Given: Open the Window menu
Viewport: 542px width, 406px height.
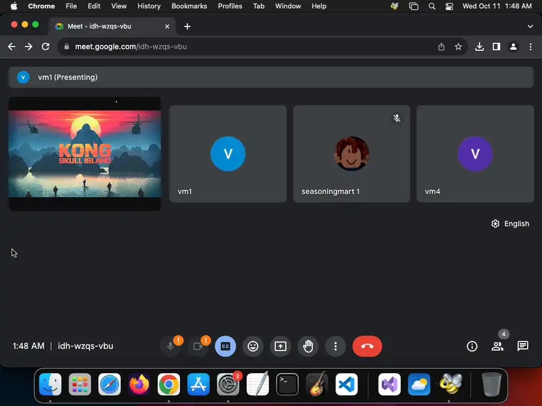Looking at the screenshot, I should pos(288,6).
